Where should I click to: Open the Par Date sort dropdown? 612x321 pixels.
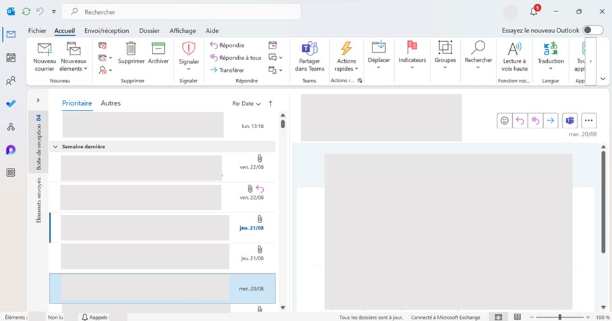(x=246, y=104)
